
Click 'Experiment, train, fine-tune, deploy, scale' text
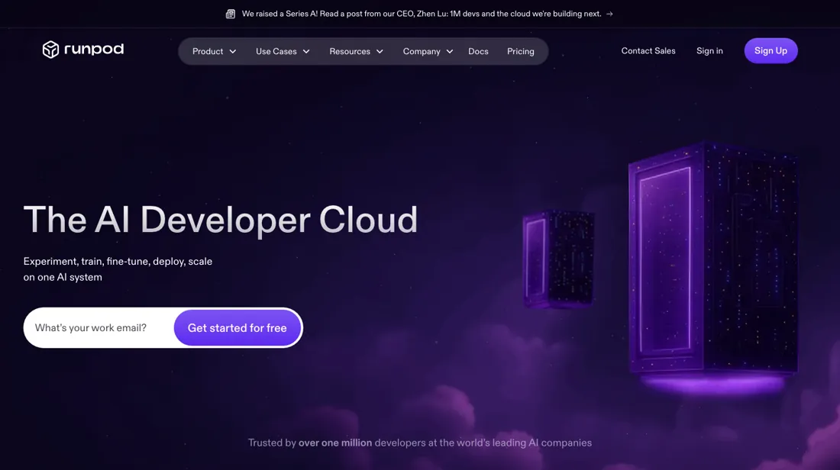(x=118, y=261)
